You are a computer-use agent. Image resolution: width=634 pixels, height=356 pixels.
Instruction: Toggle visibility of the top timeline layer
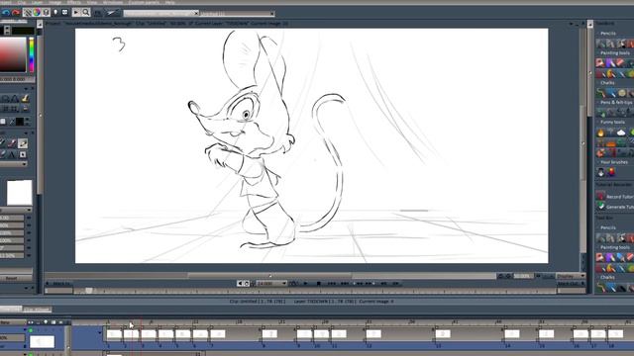[x=31, y=330]
